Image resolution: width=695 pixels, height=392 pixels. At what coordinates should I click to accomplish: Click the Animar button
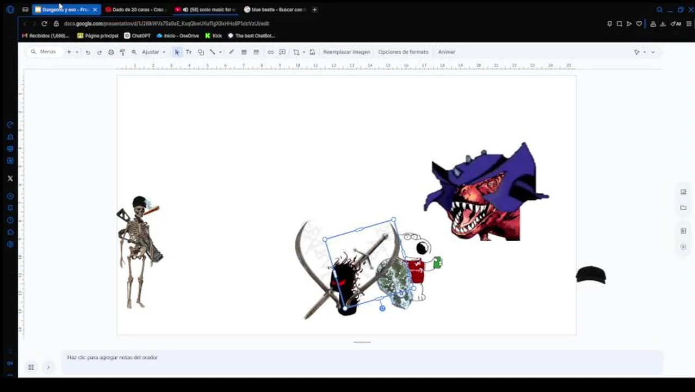tap(446, 52)
